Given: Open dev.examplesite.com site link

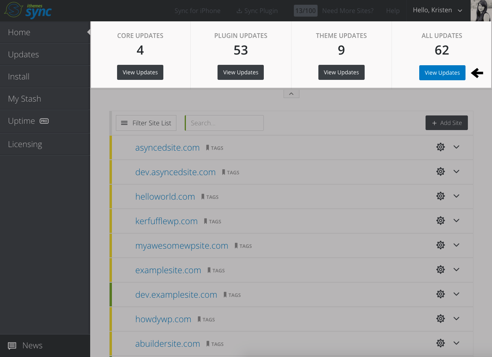Looking at the screenshot, I should point(176,295).
